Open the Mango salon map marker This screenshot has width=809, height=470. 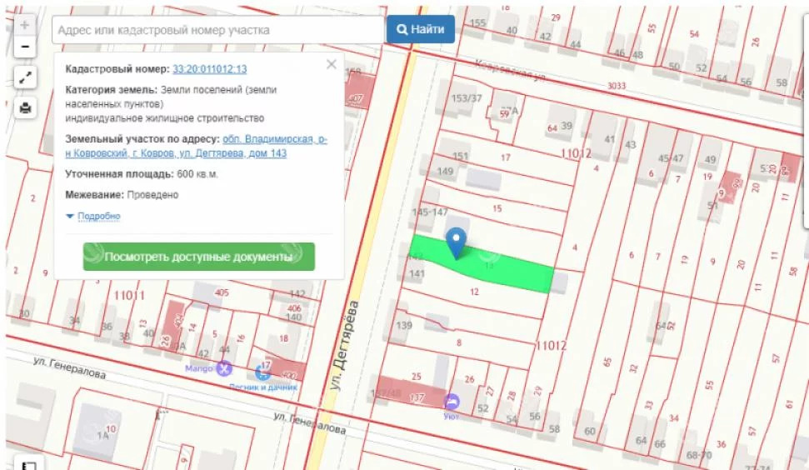(x=223, y=367)
